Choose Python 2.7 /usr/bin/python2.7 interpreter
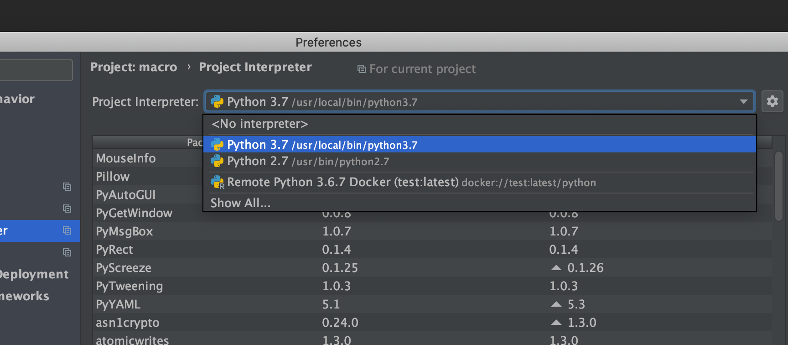 coord(479,161)
